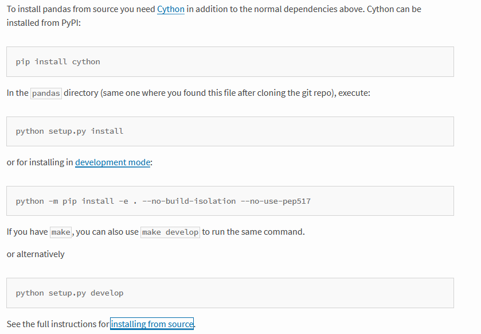
Task: Click 'or for installing in' text
Action: (40, 162)
